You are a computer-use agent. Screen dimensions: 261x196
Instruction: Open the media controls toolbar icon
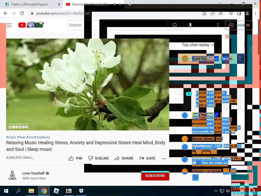231,13
